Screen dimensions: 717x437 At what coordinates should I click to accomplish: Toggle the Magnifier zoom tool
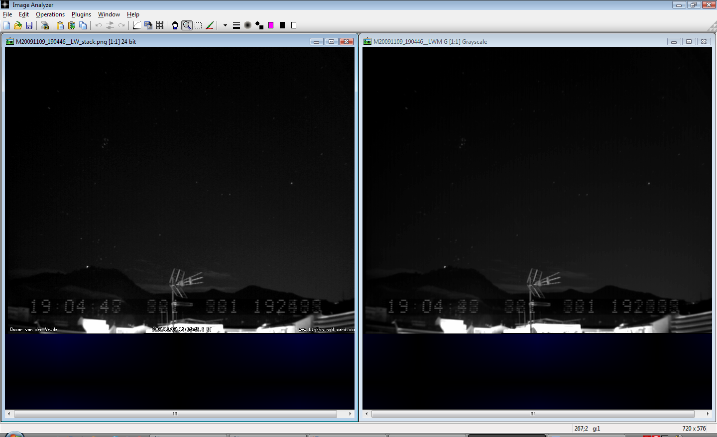point(187,25)
